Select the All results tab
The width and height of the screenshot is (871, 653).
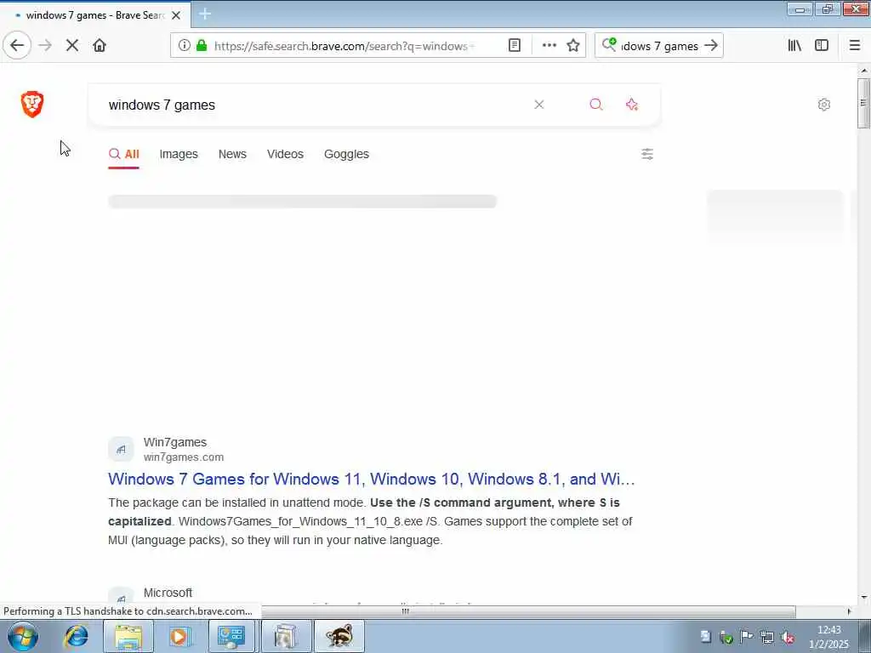click(x=124, y=155)
